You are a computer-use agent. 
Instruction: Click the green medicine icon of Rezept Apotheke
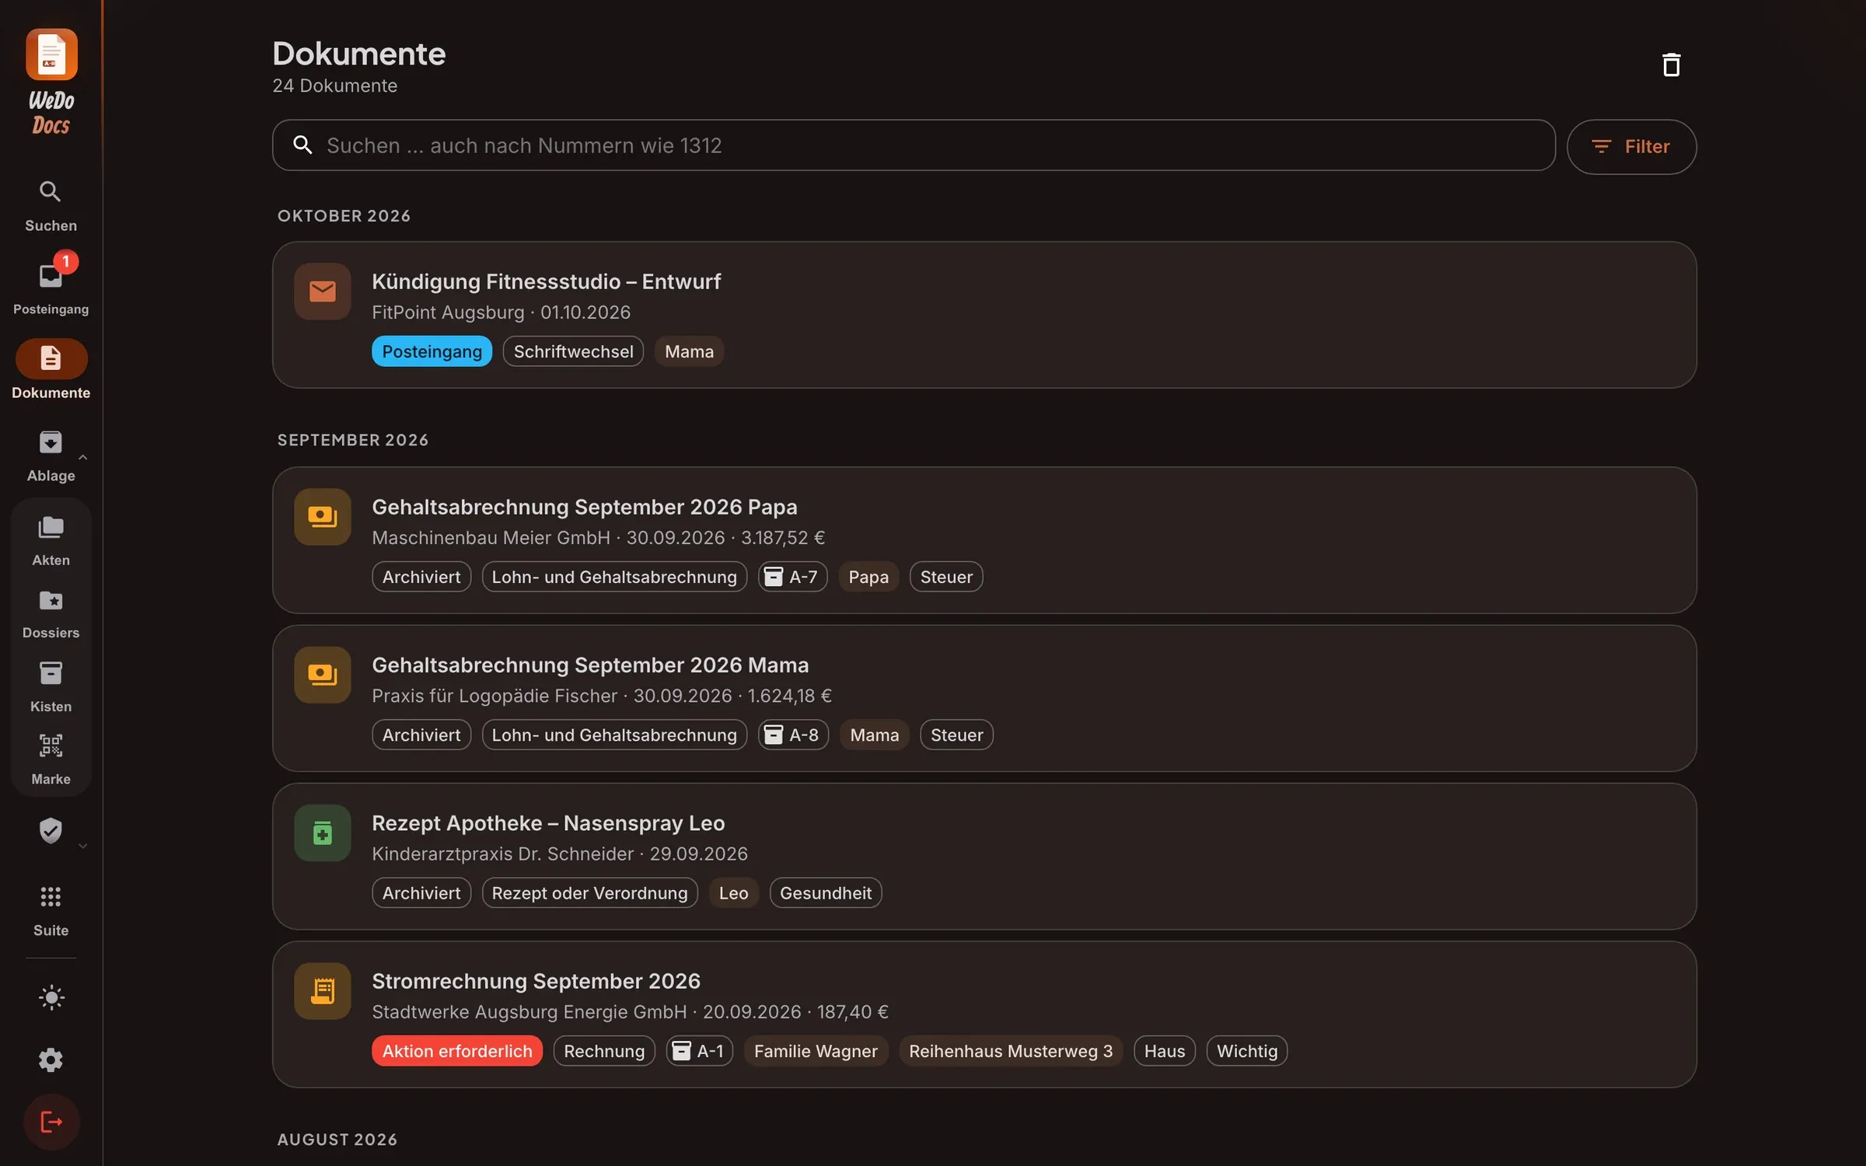coord(322,833)
